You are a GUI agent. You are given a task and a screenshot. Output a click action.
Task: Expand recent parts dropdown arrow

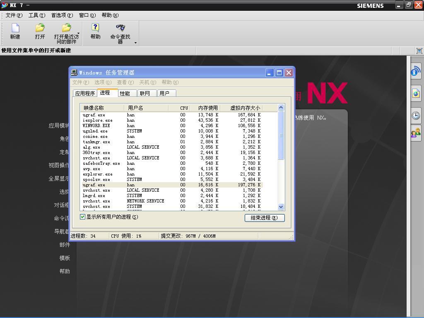78,34
